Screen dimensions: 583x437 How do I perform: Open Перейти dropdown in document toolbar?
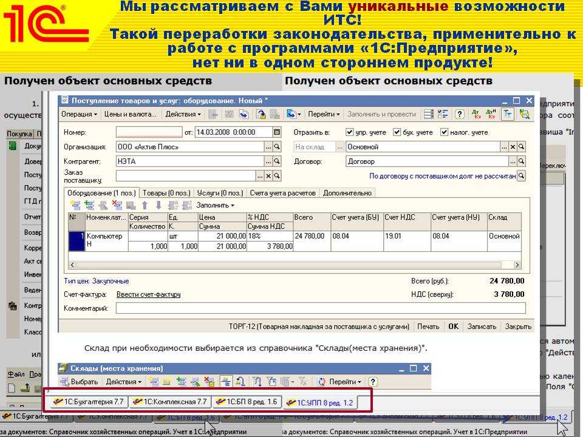(324, 114)
